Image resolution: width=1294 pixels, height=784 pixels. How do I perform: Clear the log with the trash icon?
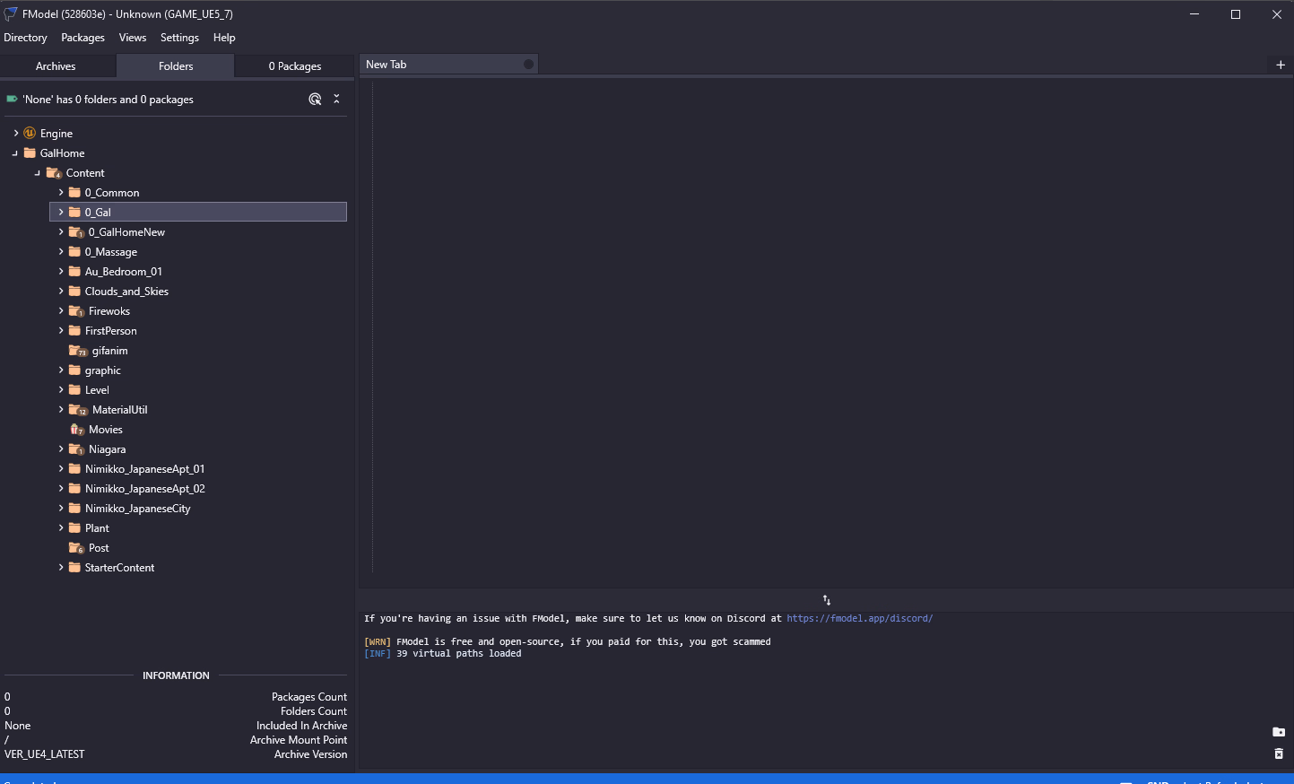click(1279, 754)
